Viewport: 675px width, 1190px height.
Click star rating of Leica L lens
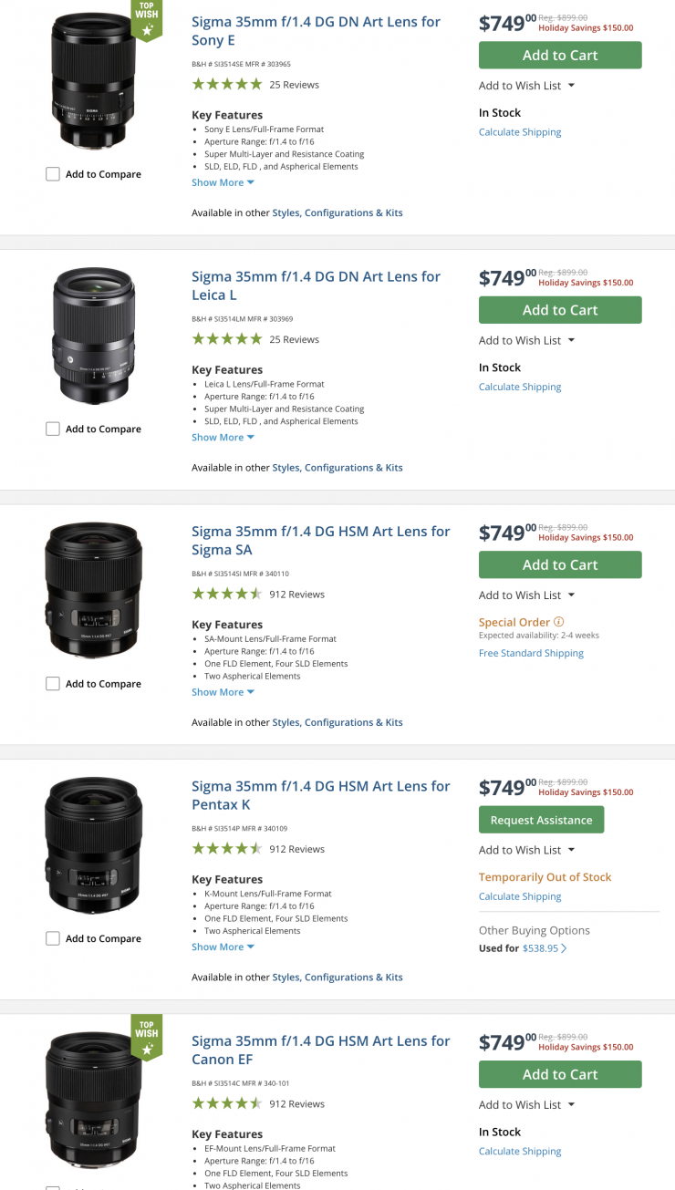(226, 339)
